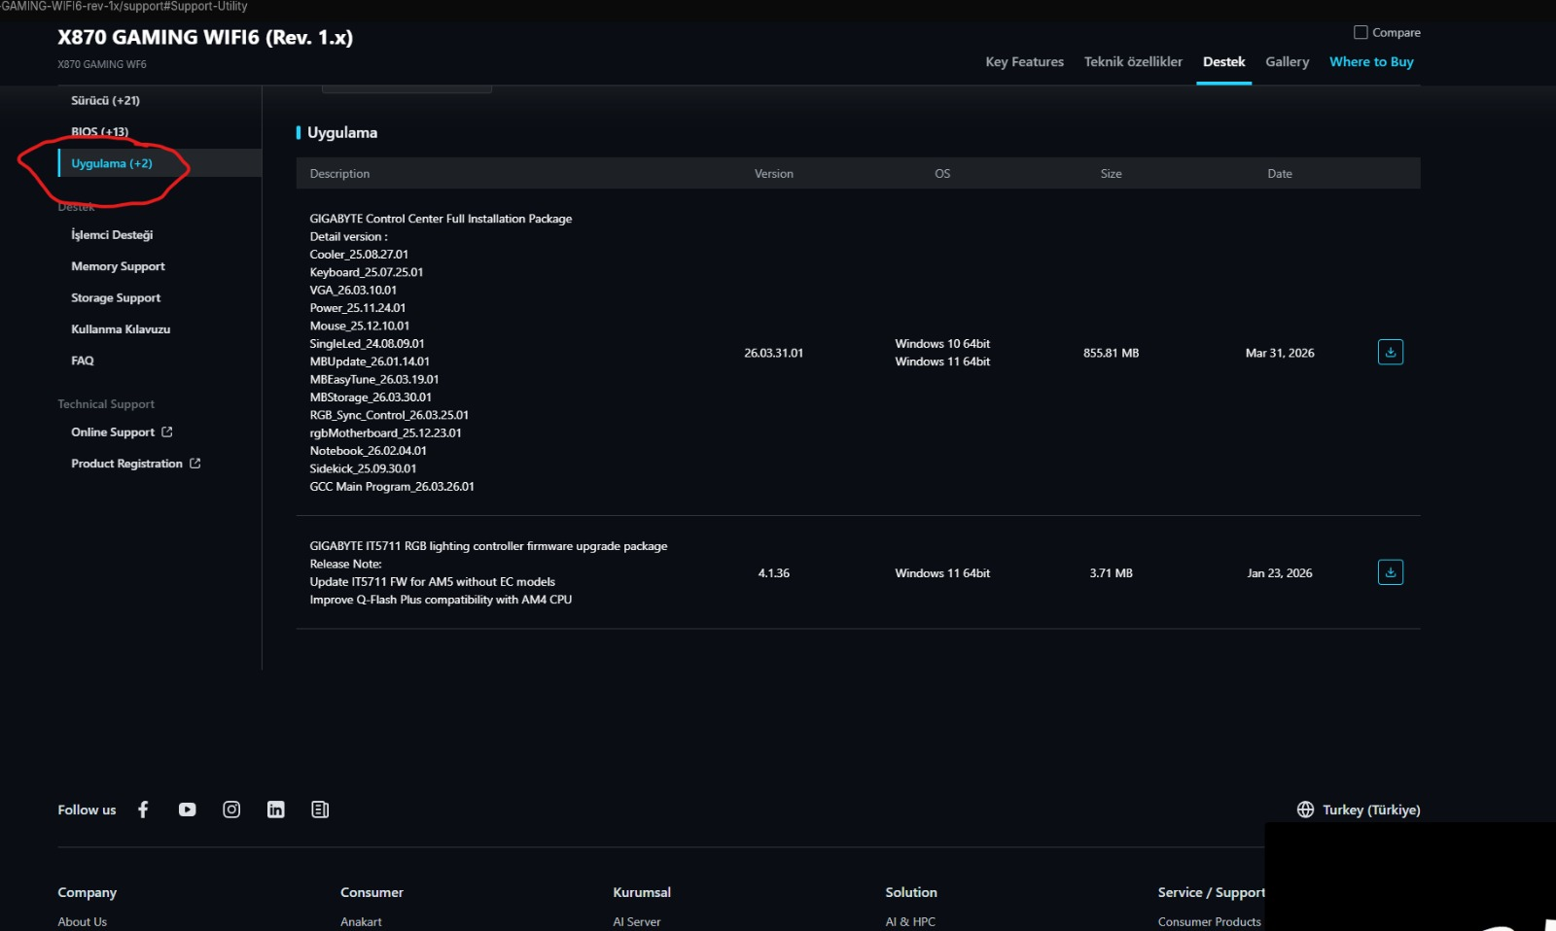Viewport: 1556px width, 931px height.
Task: Click the GCC Main Program_26.03.26.01 line
Action: tap(392, 486)
